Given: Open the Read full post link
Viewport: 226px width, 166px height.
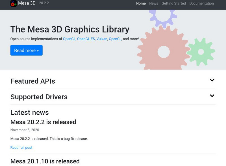Looking at the screenshot, I should pyautogui.click(x=21, y=147).
